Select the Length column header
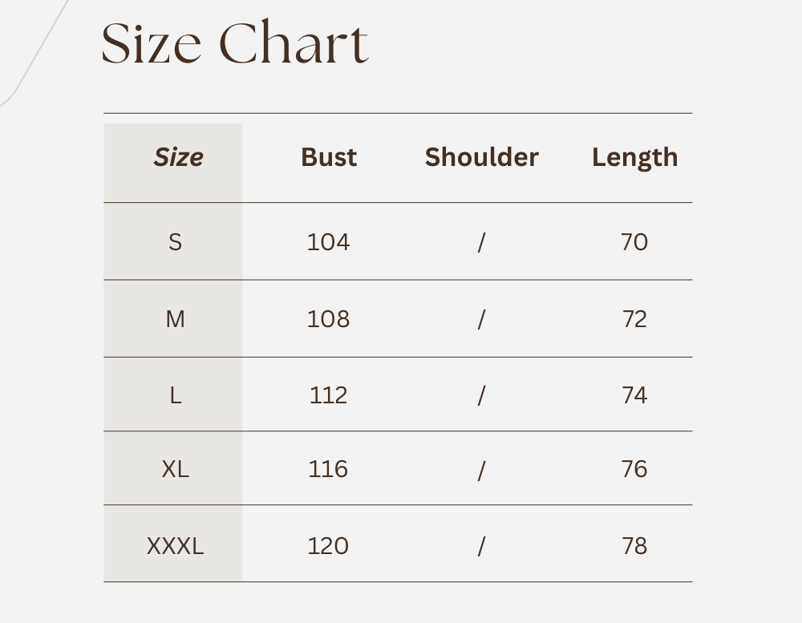 pos(634,158)
